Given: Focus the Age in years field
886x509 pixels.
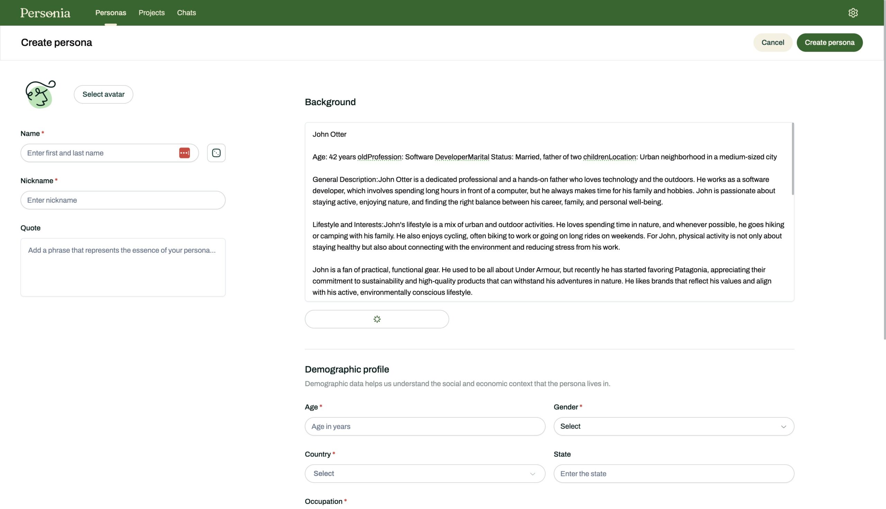Looking at the screenshot, I should 425,426.
